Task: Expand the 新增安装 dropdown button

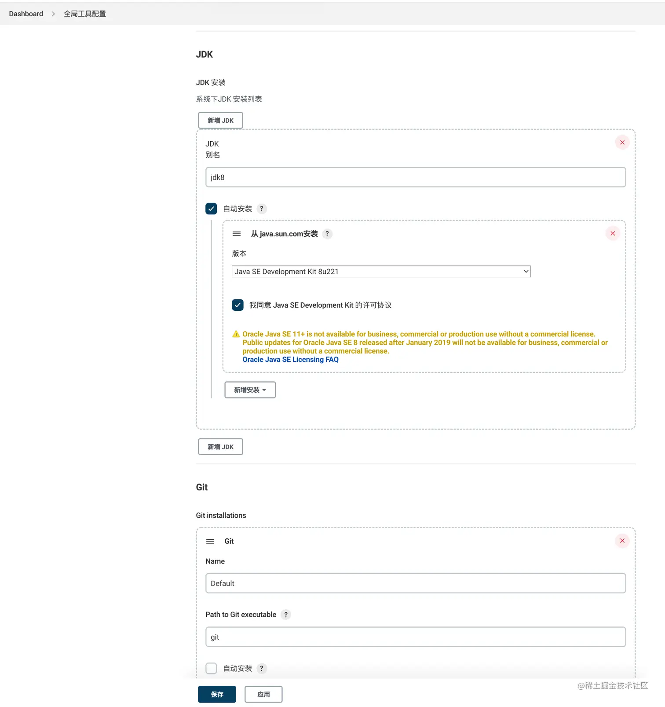Action: coord(250,390)
